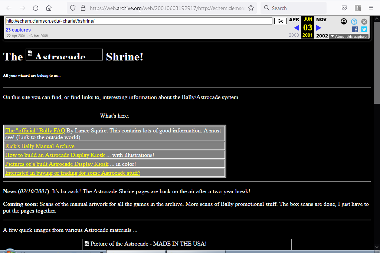Screen dimensions: 380x253
Task: Click the "What's here:" caption
Action: tap(115, 116)
